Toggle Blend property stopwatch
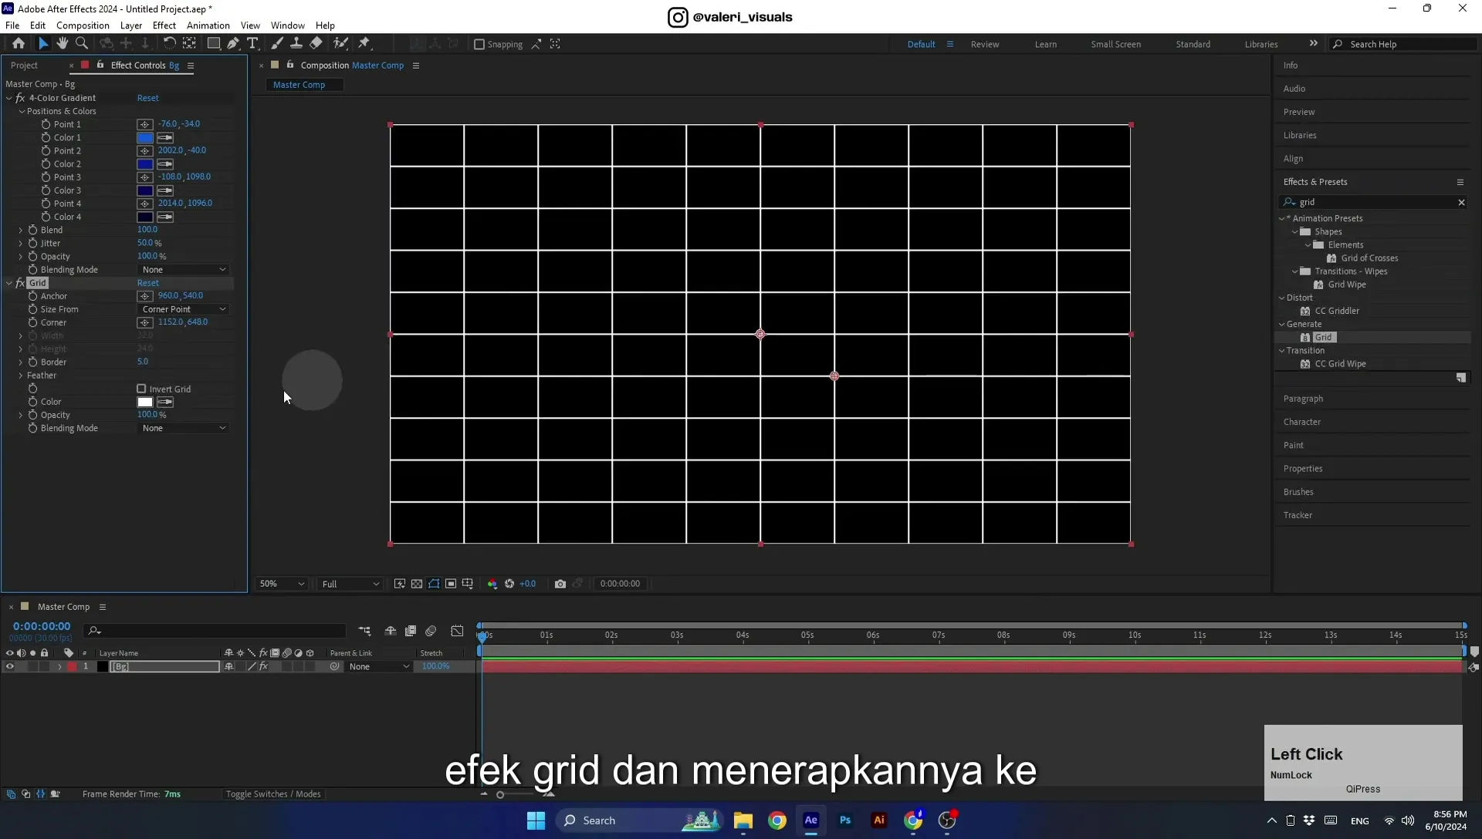This screenshot has width=1482, height=839. 32,230
